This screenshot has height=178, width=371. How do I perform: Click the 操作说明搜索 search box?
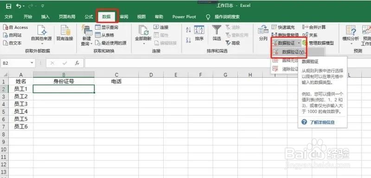pos(227,17)
